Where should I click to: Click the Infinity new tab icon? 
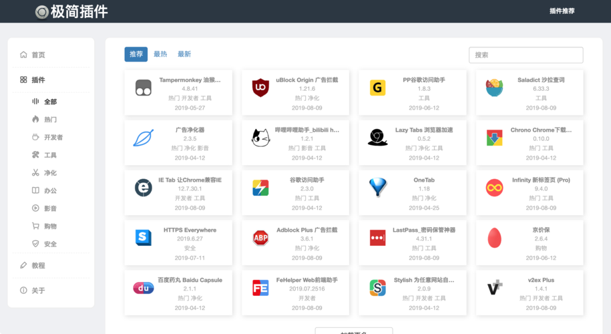coord(494,188)
